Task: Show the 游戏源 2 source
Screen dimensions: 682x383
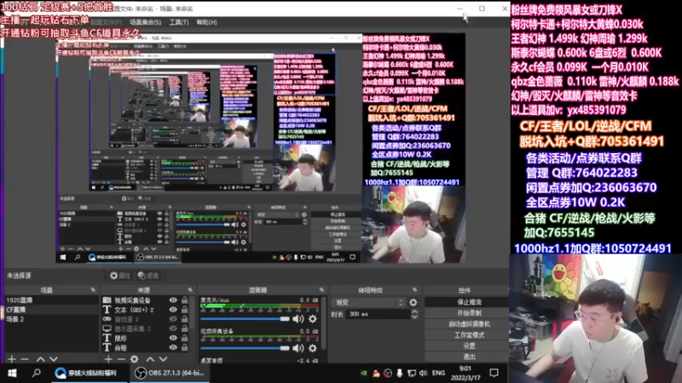Action: point(173,319)
